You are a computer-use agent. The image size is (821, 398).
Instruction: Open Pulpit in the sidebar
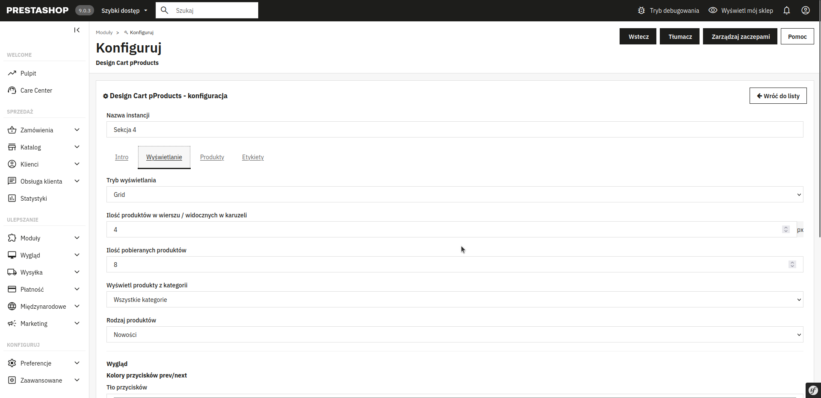coord(28,73)
